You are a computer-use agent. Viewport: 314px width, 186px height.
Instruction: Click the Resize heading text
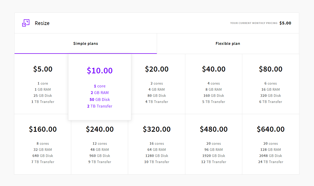[x=42, y=23]
